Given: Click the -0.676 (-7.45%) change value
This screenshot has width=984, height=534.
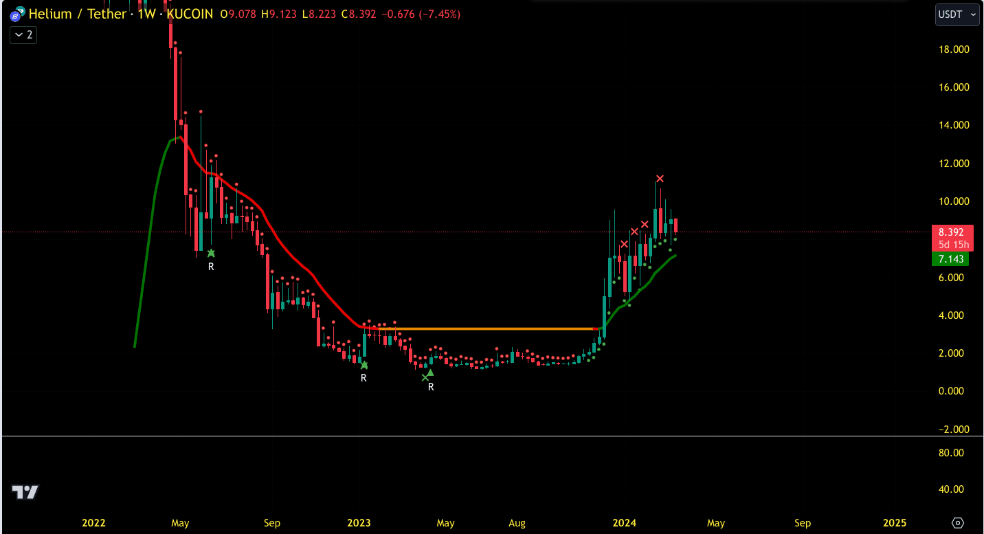Looking at the screenshot, I should [422, 14].
